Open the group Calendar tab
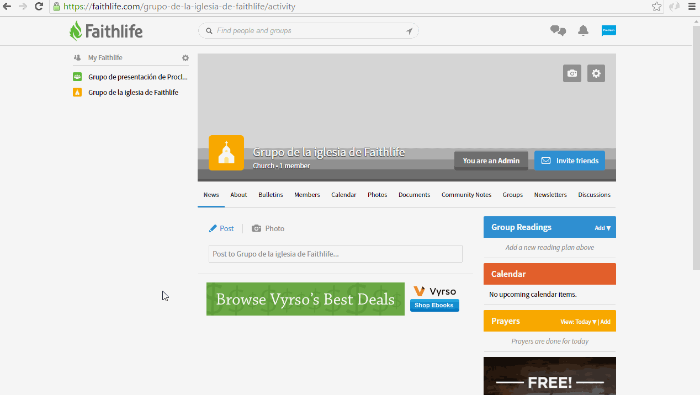The height and width of the screenshot is (395, 700). click(x=343, y=195)
